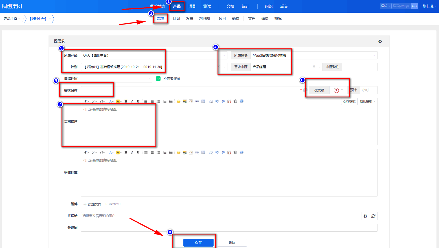
Task: Expand 【图创中台】 product switcher
Action: (39, 19)
